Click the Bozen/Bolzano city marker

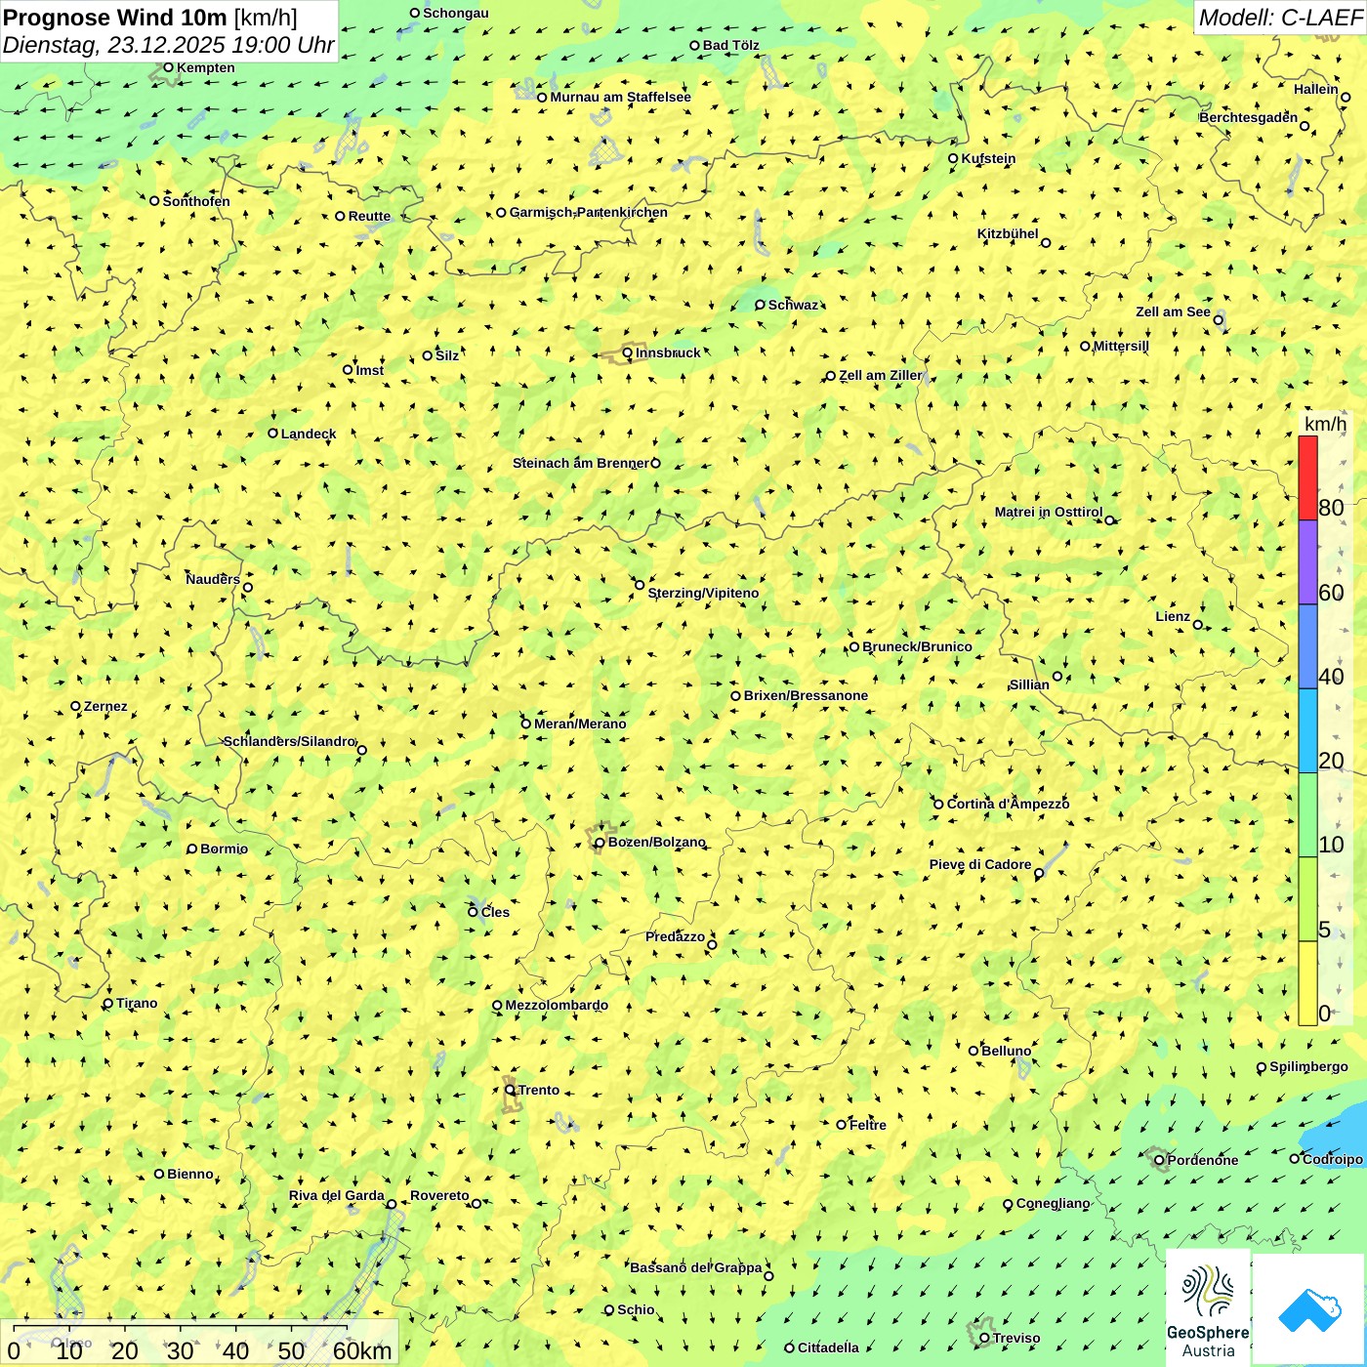pyautogui.click(x=600, y=843)
